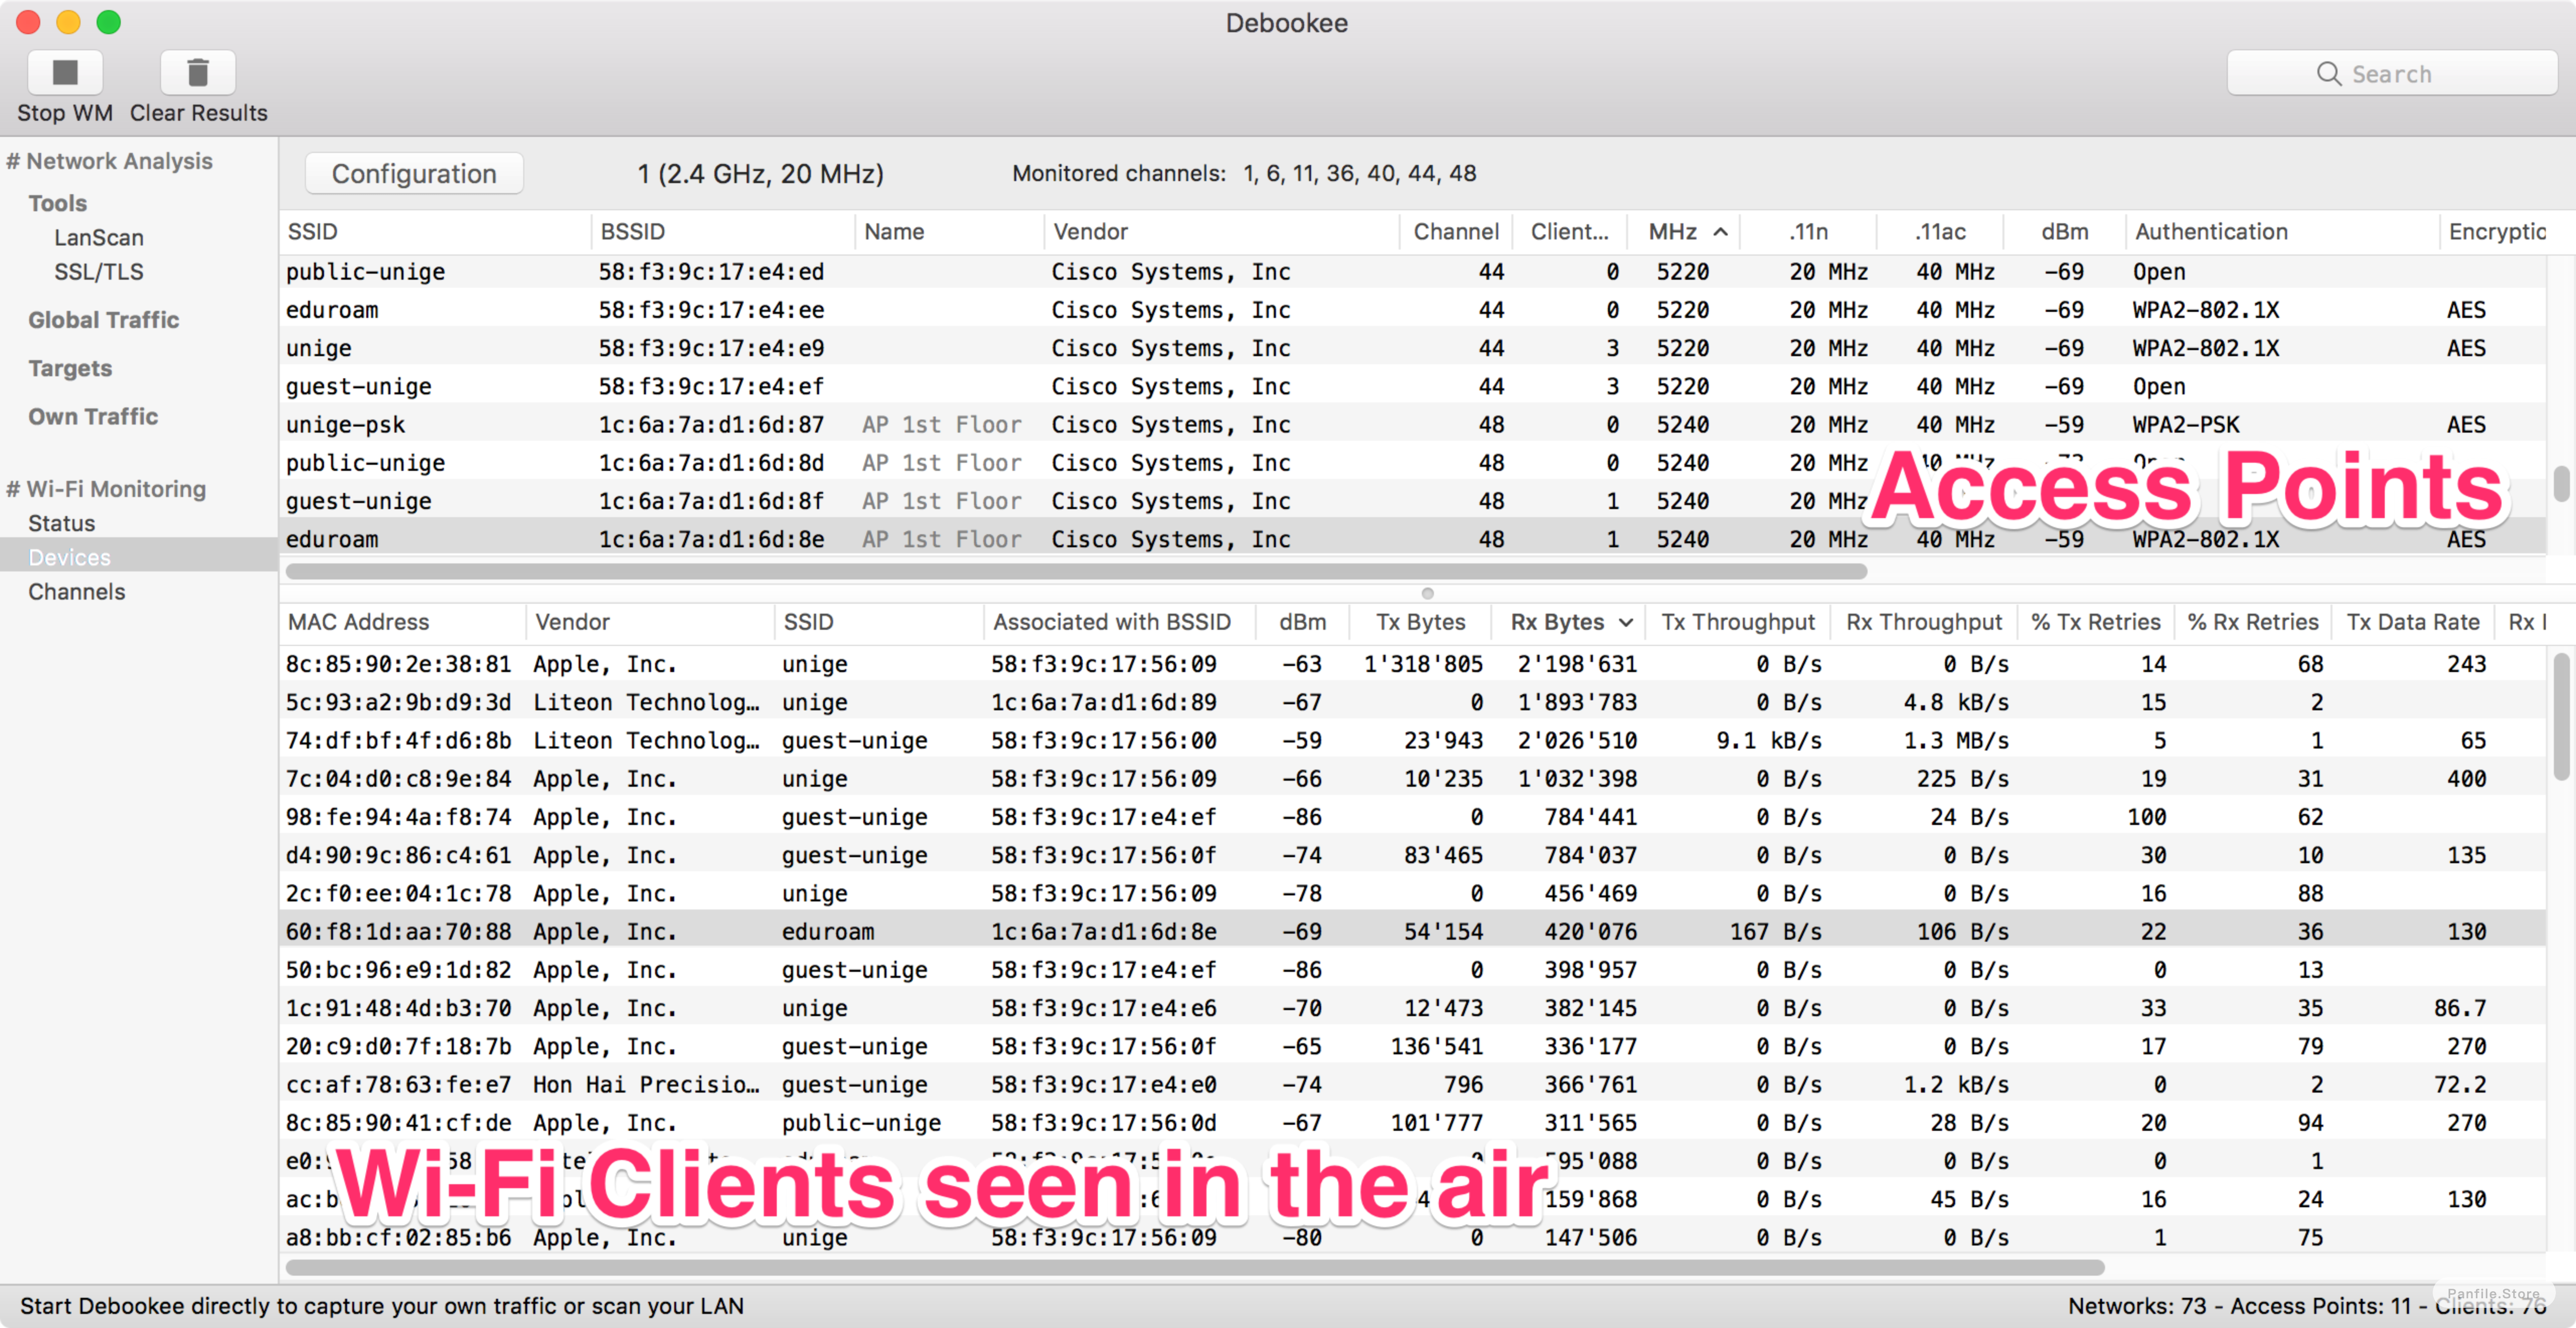Viewport: 2576px width, 1328px height.
Task: Click the magnifier icon in Search
Action: (x=2329, y=74)
